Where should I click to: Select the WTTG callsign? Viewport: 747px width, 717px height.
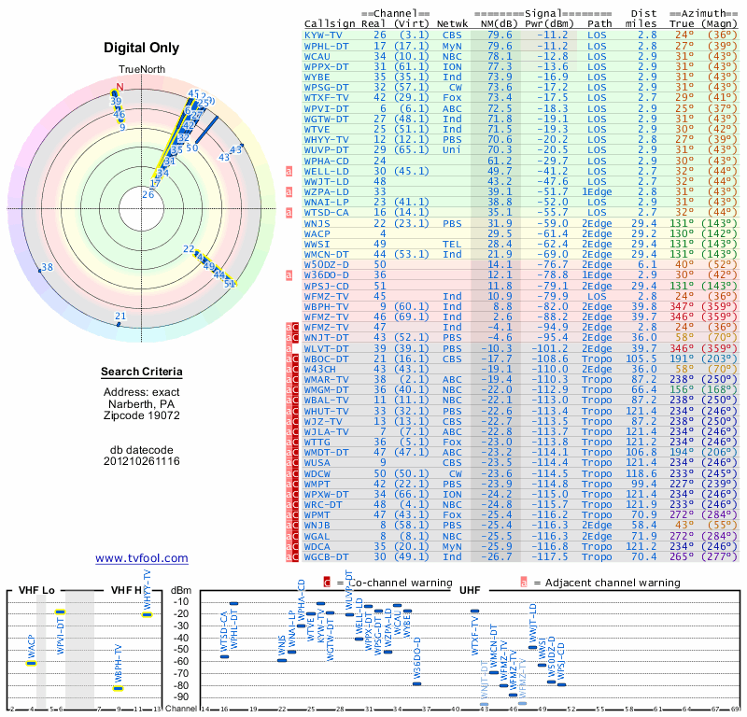coord(317,443)
